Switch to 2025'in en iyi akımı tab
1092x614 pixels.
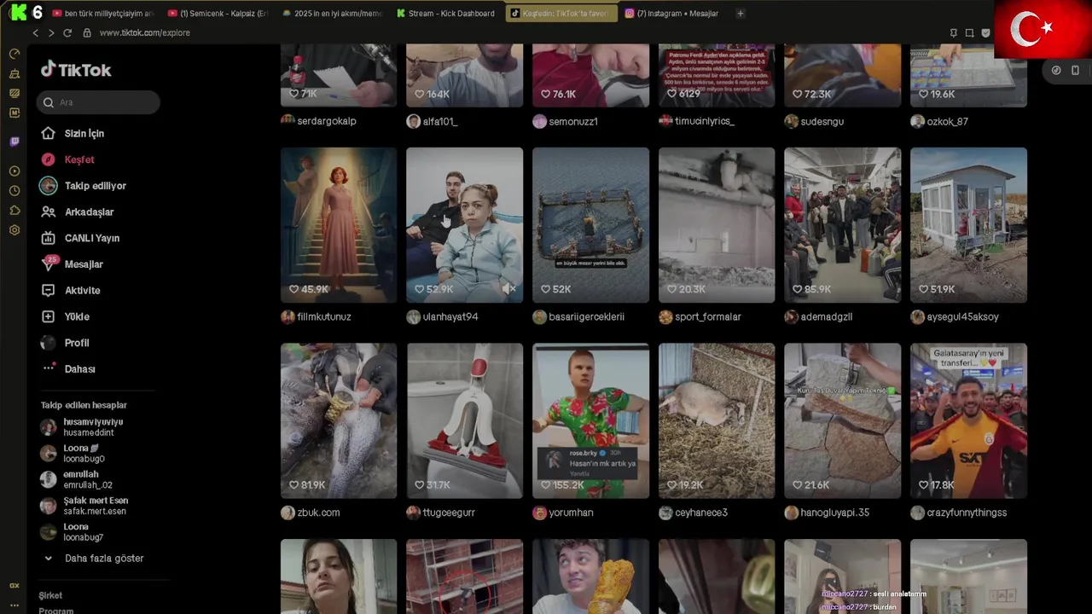tap(333, 14)
